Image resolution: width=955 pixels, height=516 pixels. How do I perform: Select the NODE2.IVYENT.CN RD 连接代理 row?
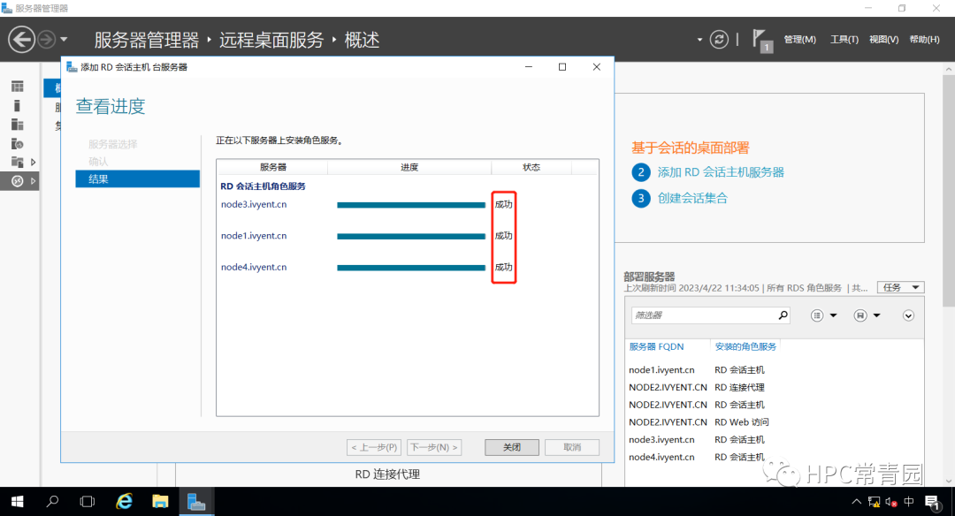pos(774,388)
